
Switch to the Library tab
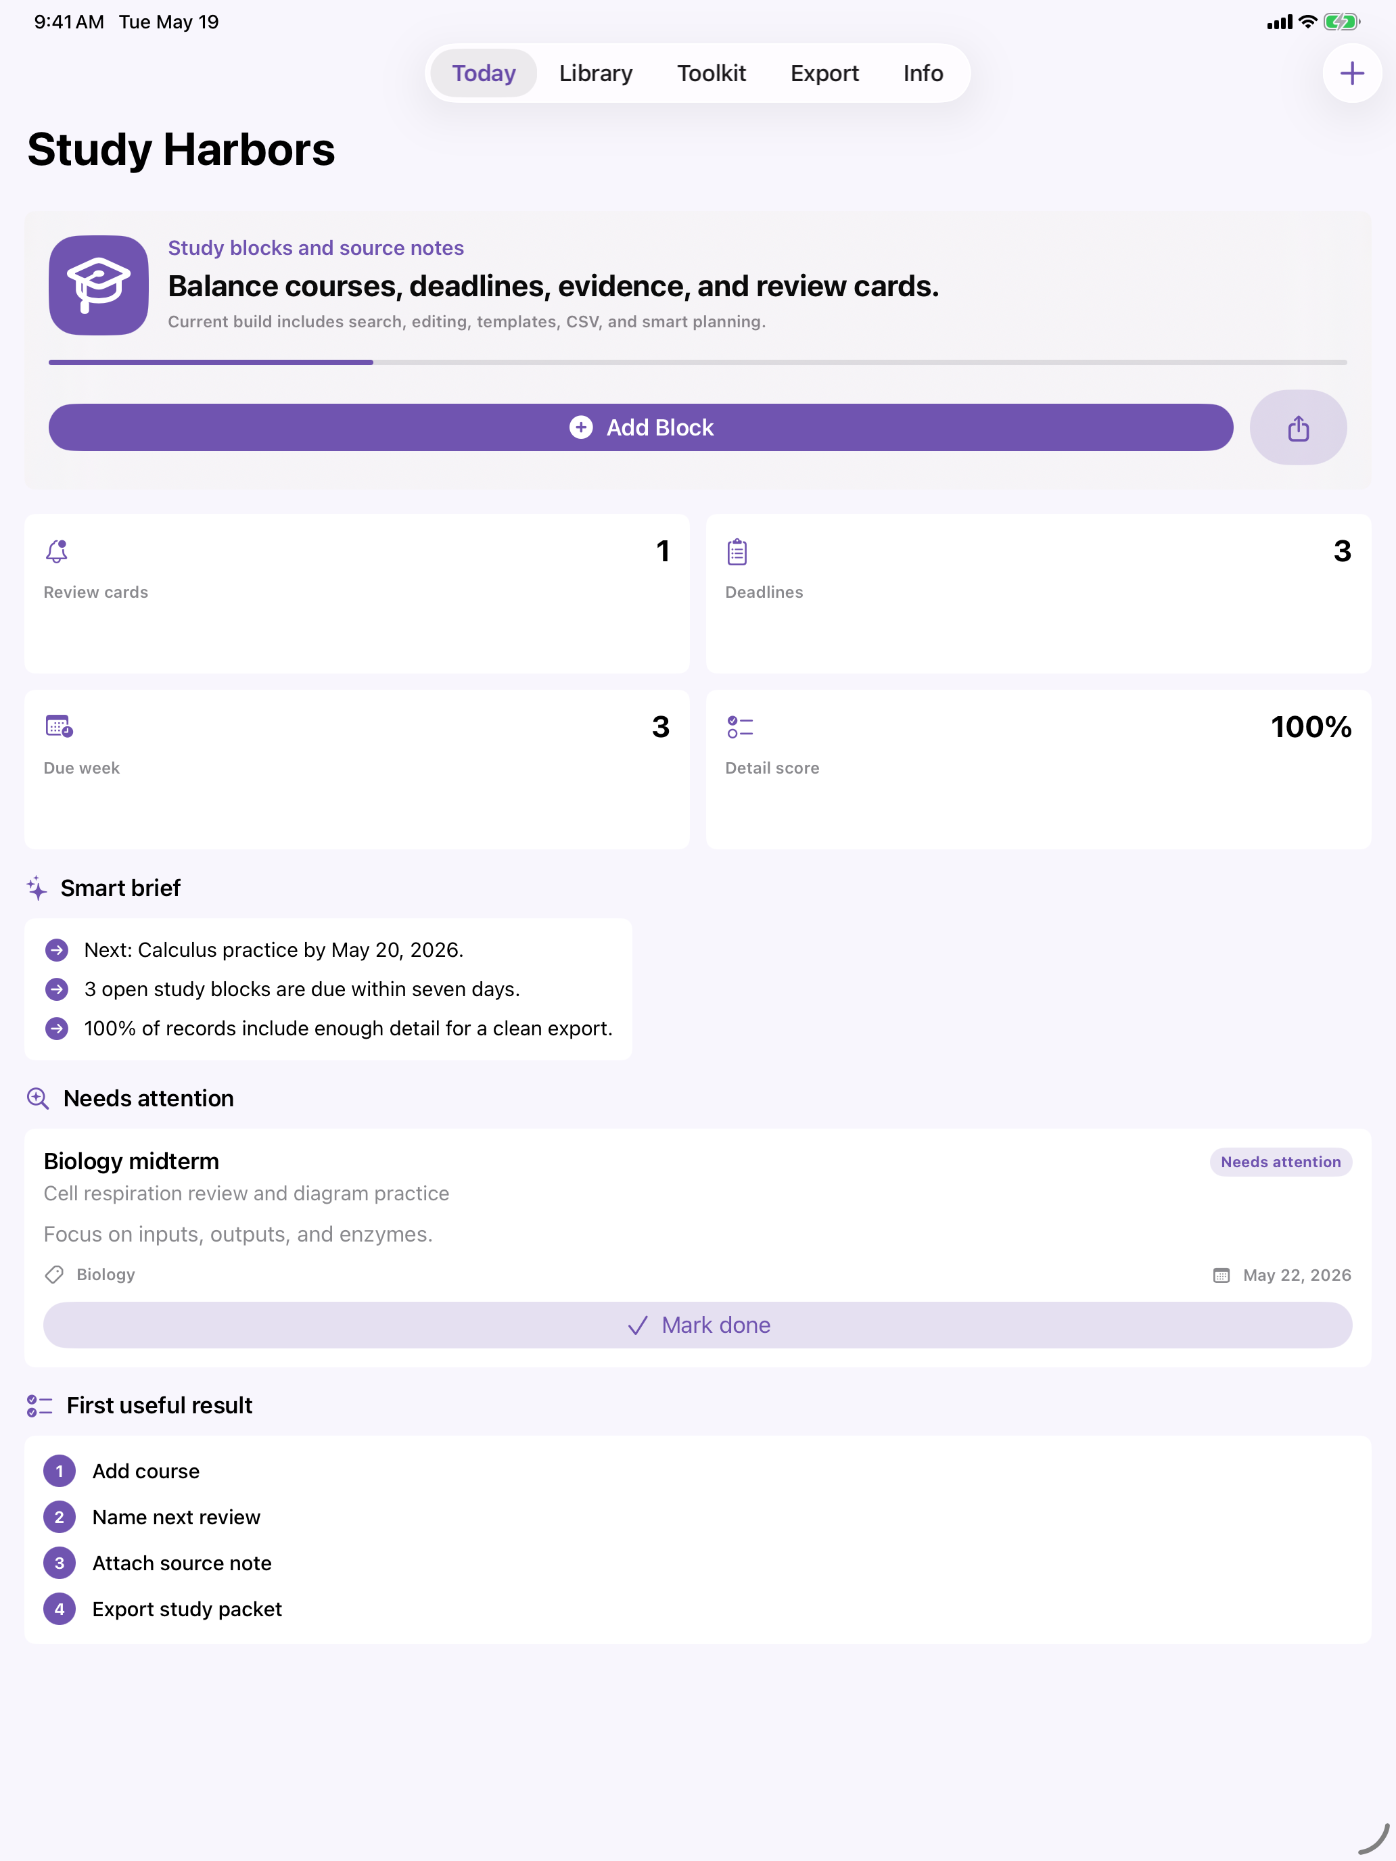(596, 73)
